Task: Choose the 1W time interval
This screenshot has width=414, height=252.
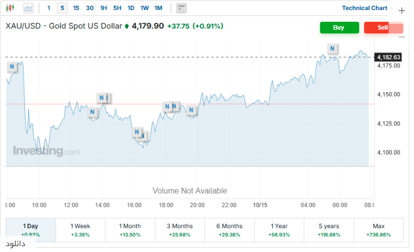Action: [145, 8]
